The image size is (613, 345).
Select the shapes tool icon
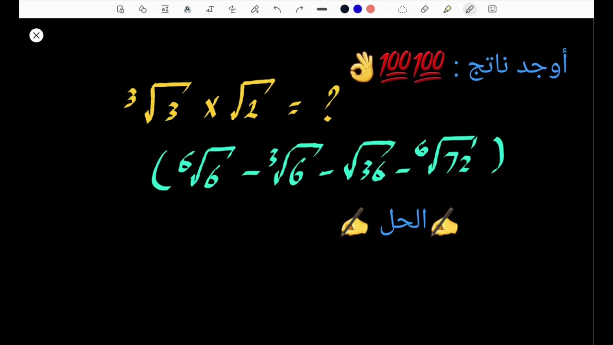coord(143,9)
